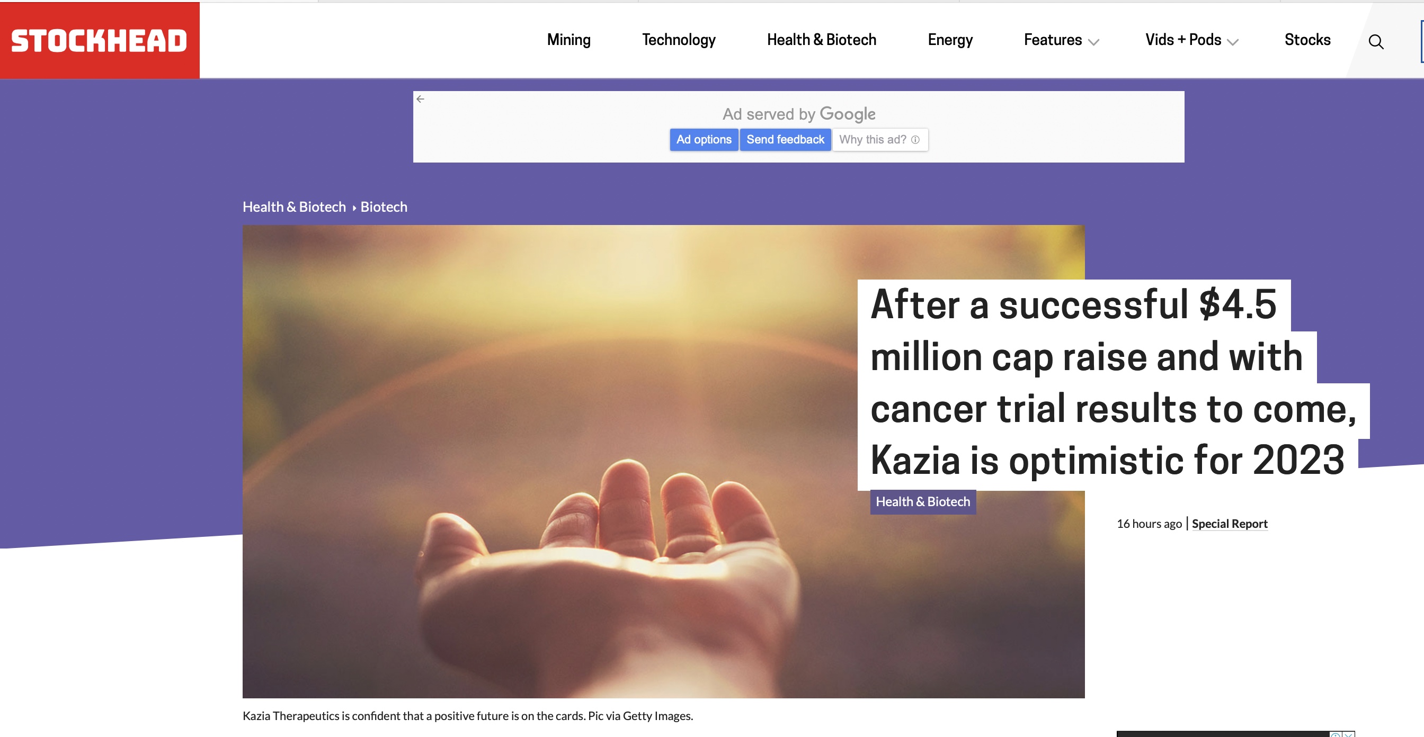Open the Stocks menu item

coord(1307,40)
